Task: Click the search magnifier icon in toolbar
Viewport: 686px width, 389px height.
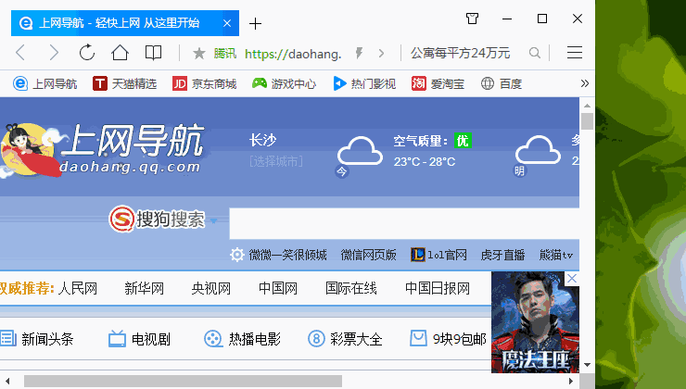Action: tap(534, 54)
